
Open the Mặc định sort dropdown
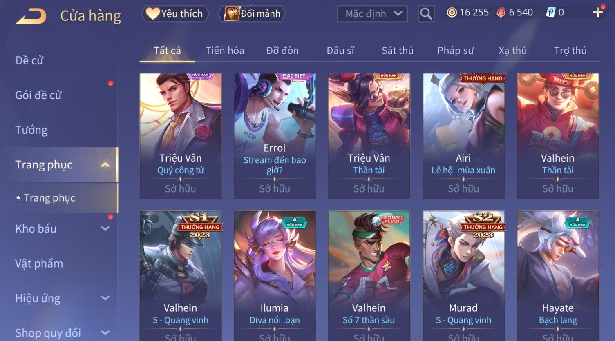tap(372, 14)
